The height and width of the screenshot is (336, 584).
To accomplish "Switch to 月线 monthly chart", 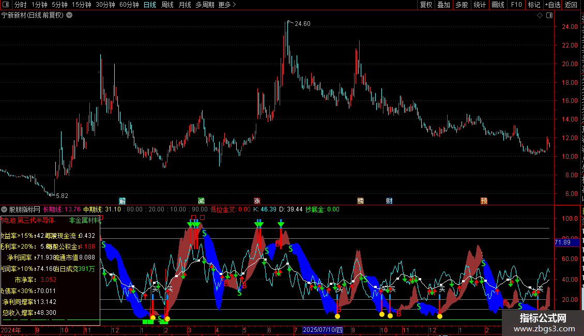I will coord(185,5).
